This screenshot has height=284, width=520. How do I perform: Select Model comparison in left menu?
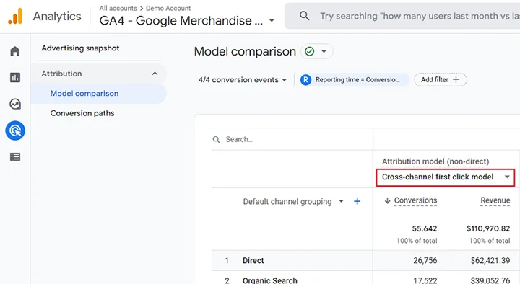pyautogui.click(x=84, y=93)
